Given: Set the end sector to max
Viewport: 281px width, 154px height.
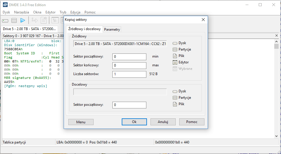Looking at the screenshot, I should pos(155,65).
